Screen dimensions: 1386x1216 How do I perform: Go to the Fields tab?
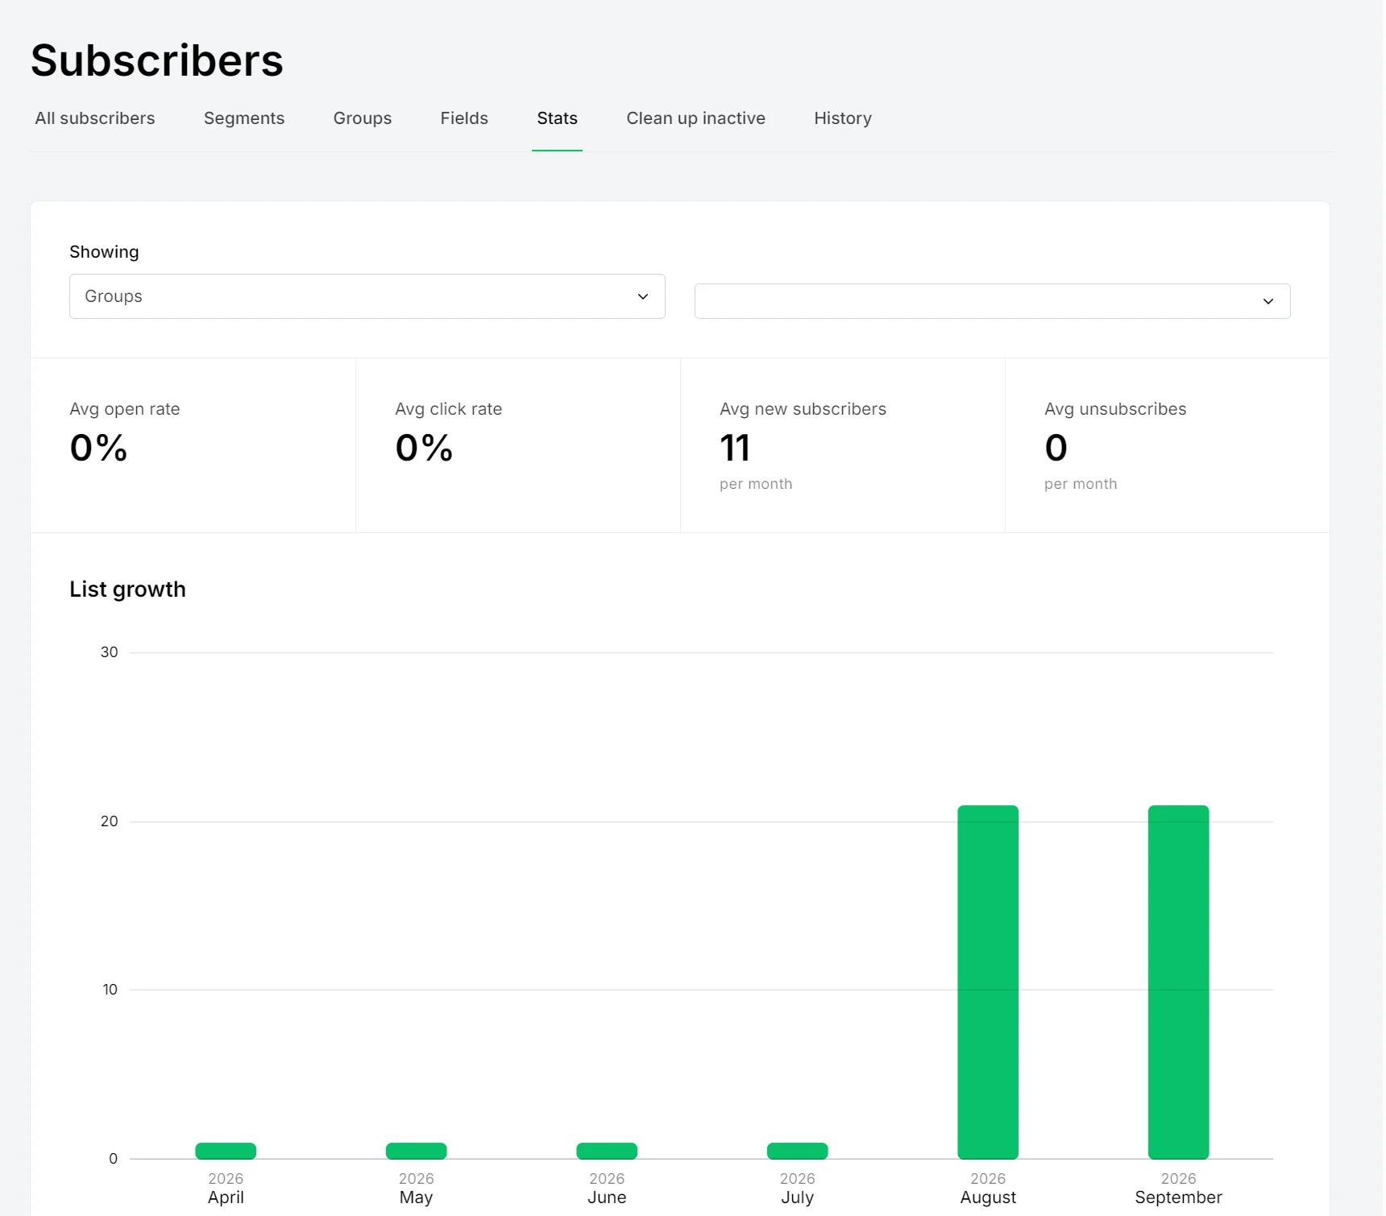click(x=464, y=118)
